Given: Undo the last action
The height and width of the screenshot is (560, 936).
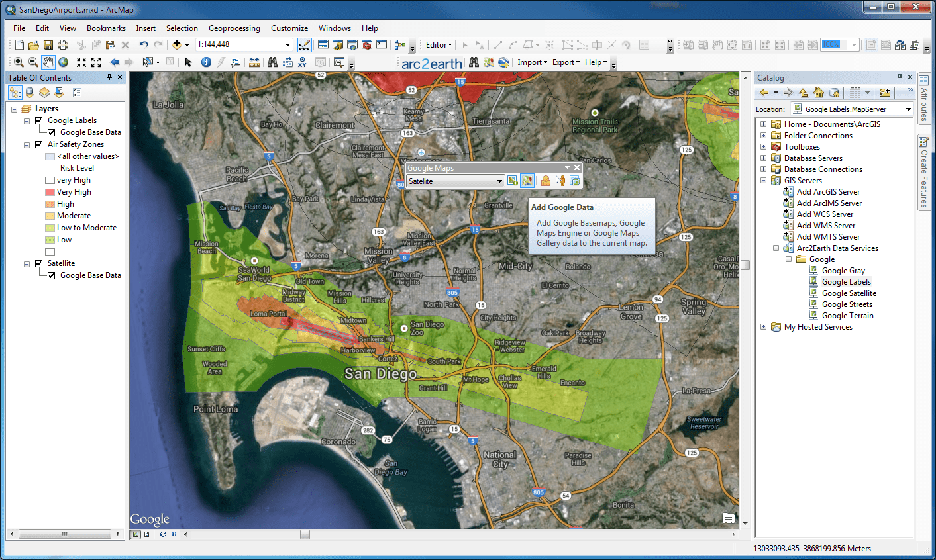Looking at the screenshot, I should [143, 45].
